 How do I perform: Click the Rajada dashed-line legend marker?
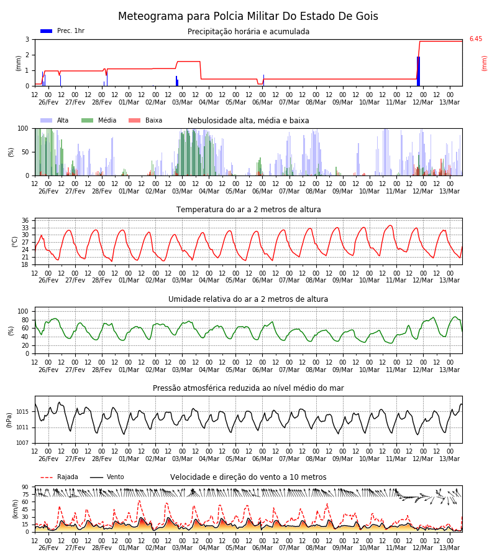pyautogui.click(x=47, y=477)
